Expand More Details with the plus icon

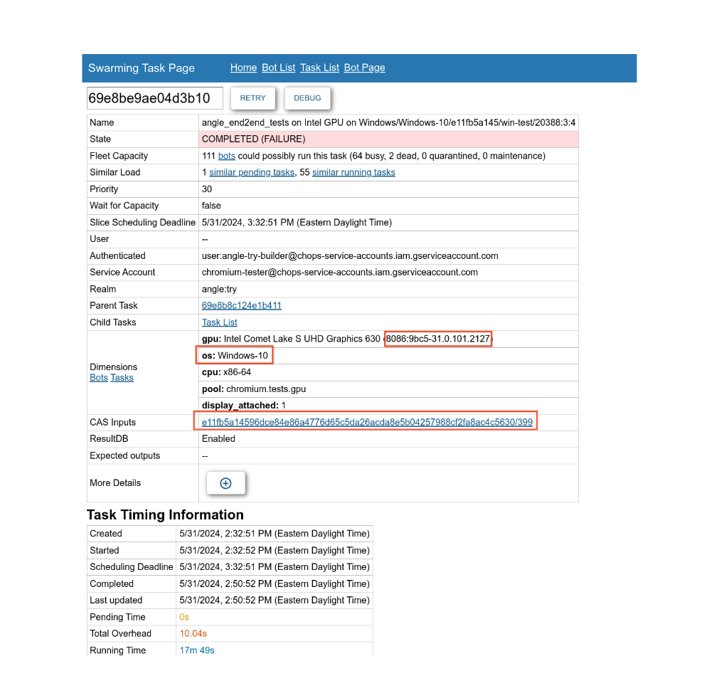click(225, 483)
